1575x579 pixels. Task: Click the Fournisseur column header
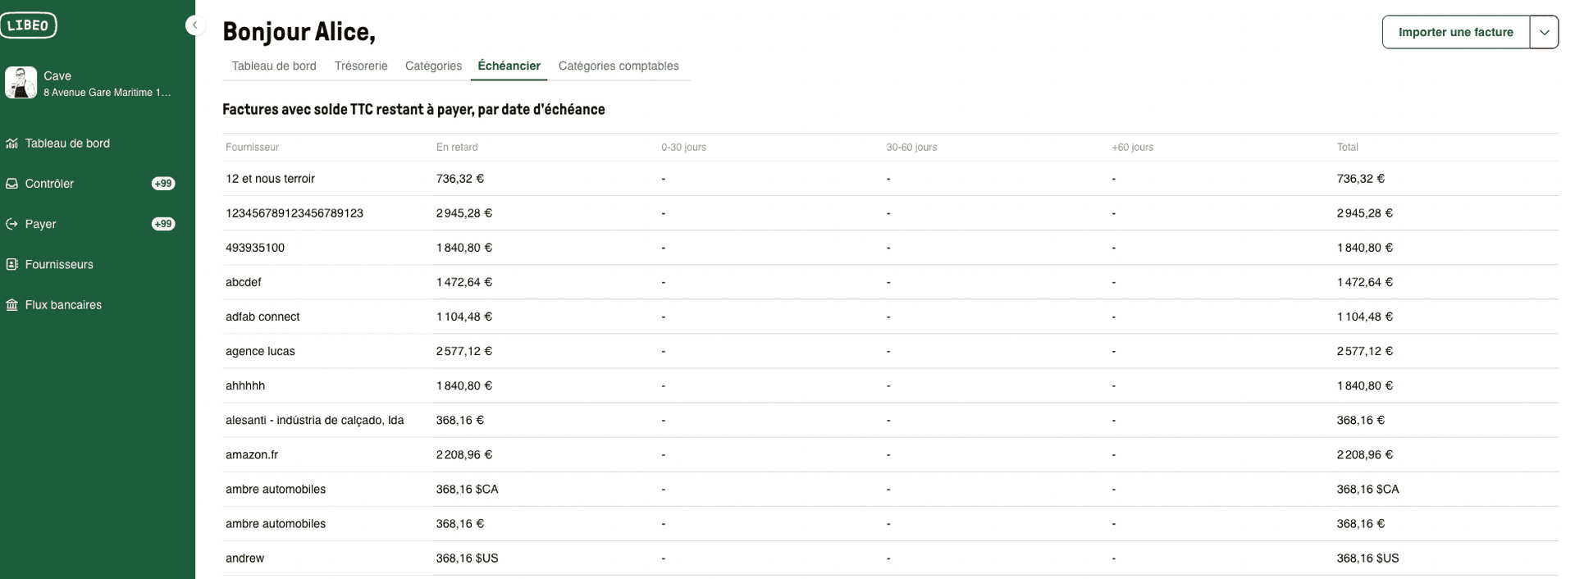click(x=252, y=148)
